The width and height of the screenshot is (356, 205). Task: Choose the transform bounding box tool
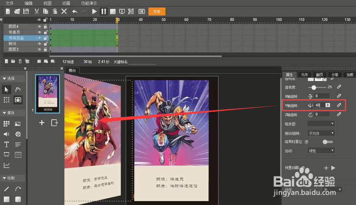pyautogui.click(x=7, y=100)
